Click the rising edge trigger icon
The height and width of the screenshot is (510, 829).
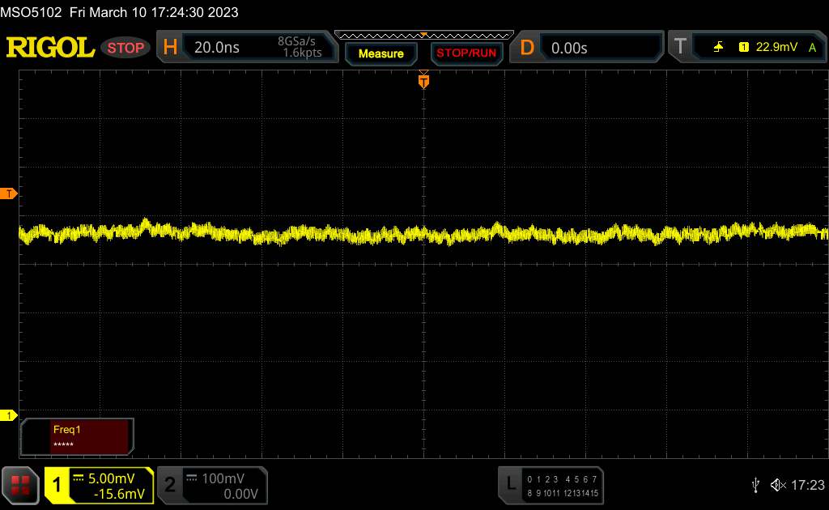click(718, 48)
